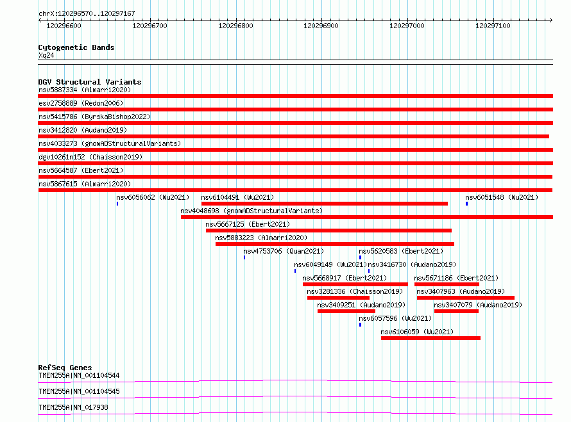Click nsv6049149 (Wu2021) label
The width and height of the screenshot is (571, 422).
click(330, 264)
